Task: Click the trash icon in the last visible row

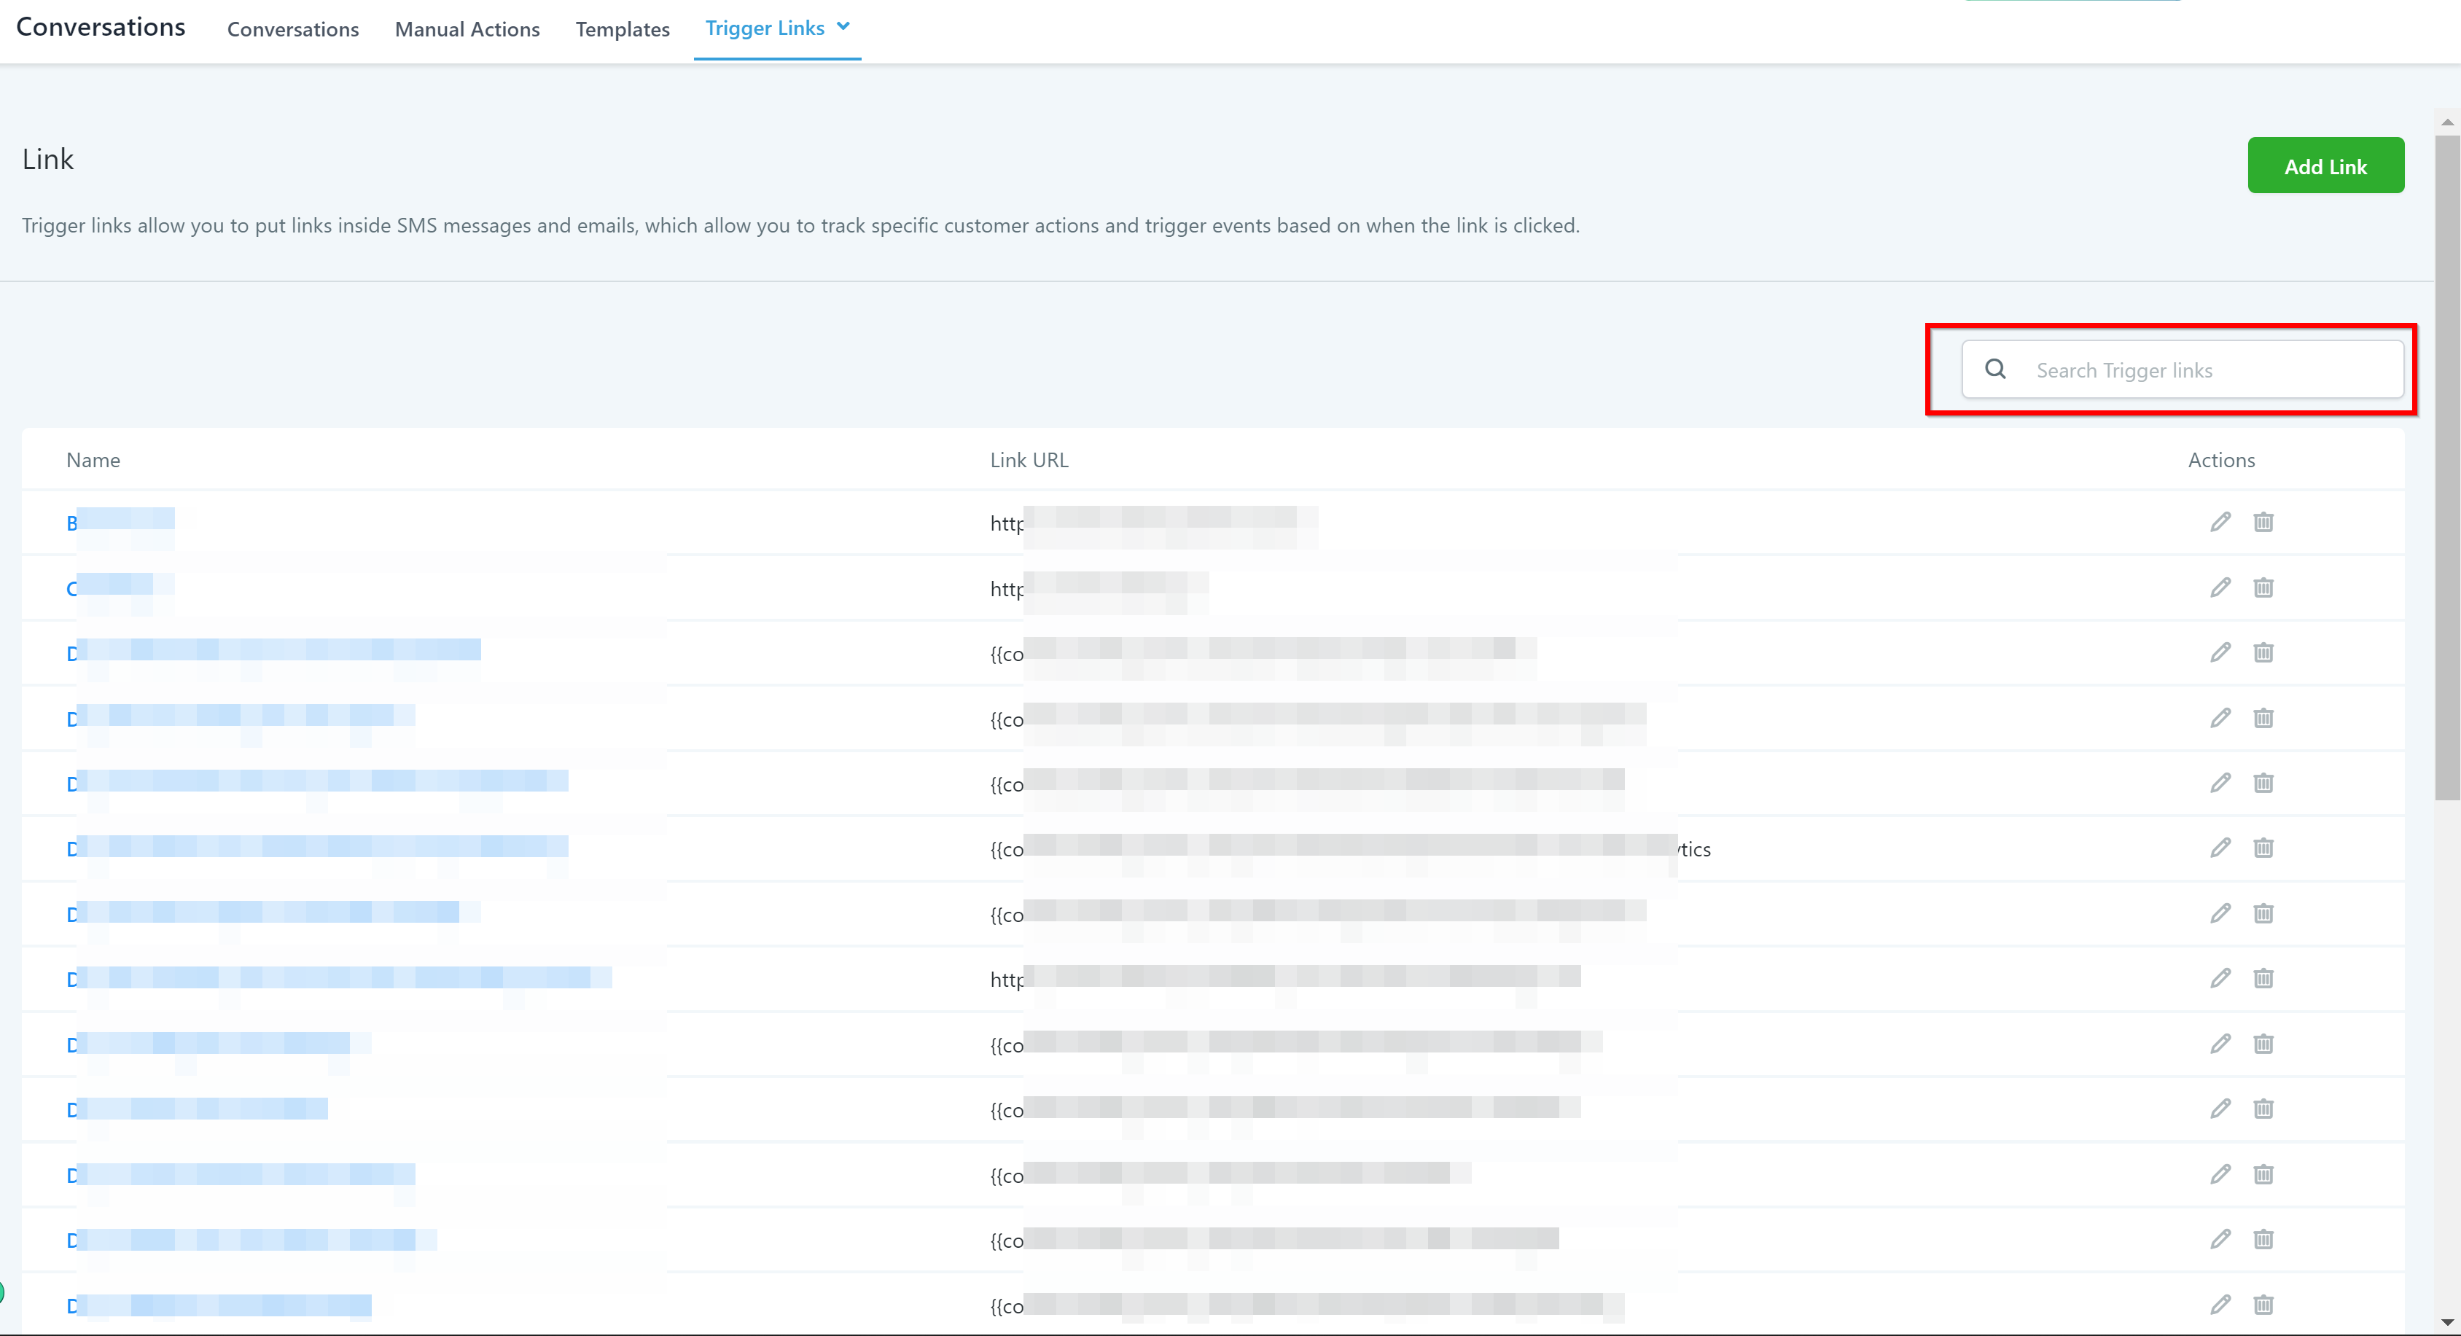Action: [x=2263, y=1305]
